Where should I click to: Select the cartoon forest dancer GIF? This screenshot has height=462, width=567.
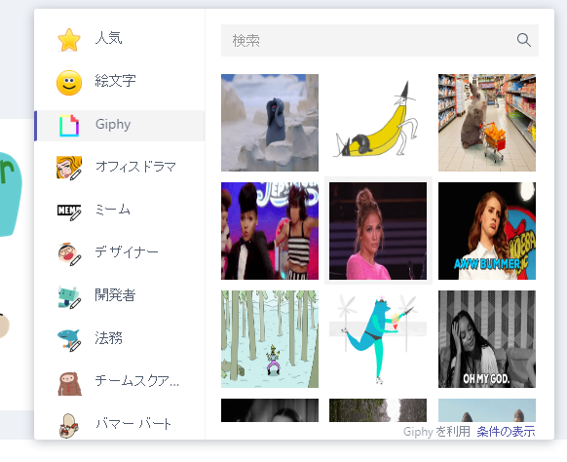(x=270, y=339)
